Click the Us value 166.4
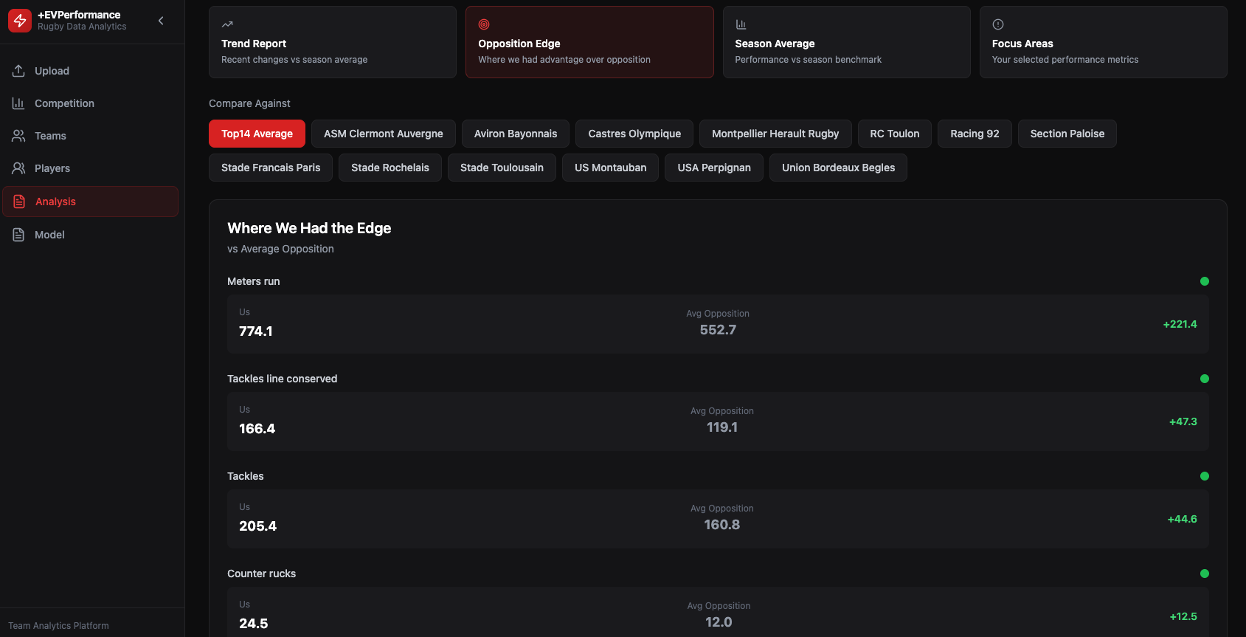The width and height of the screenshot is (1246, 637). pyautogui.click(x=257, y=429)
